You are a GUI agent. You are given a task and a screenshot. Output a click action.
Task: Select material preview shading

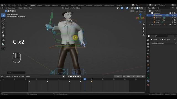(140, 8)
